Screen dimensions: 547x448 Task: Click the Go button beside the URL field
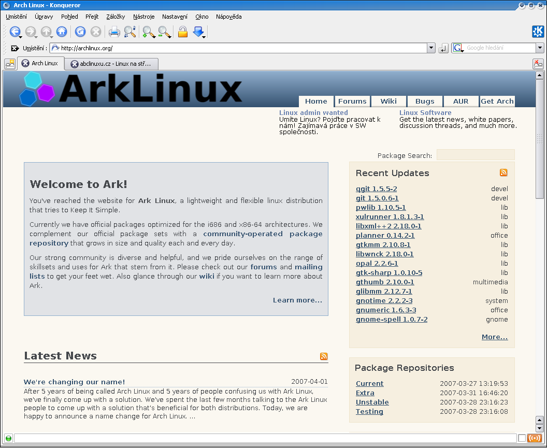coord(443,48)
